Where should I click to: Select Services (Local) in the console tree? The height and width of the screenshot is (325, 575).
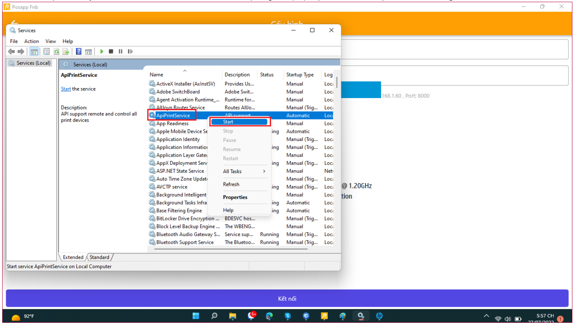click(30, 63)
